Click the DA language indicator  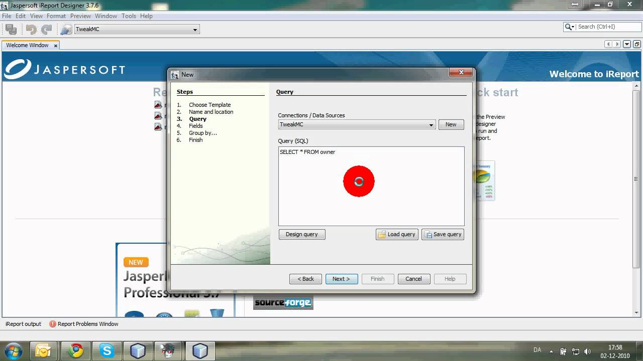point(537,350)
